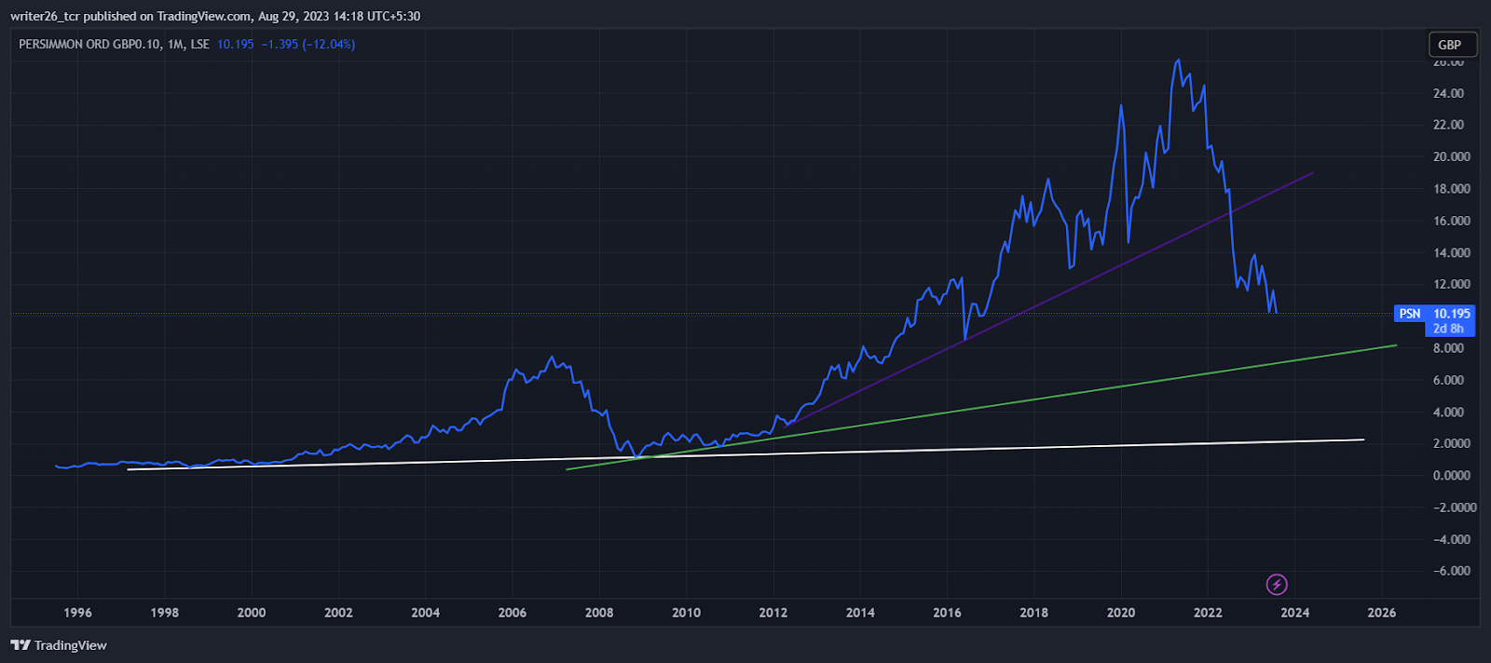The height and width of the screenshot is (663, 1491).
Task: Click the 6.000 price axis label
Action: tap(1448, 380)
